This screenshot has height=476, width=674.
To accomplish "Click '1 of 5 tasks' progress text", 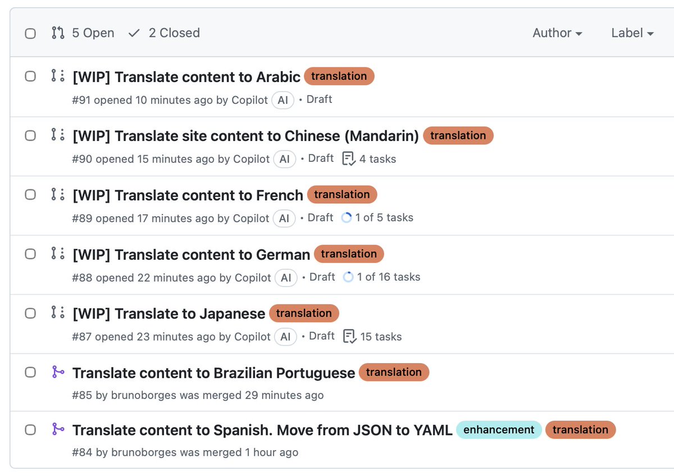I will tap(384, 218).
